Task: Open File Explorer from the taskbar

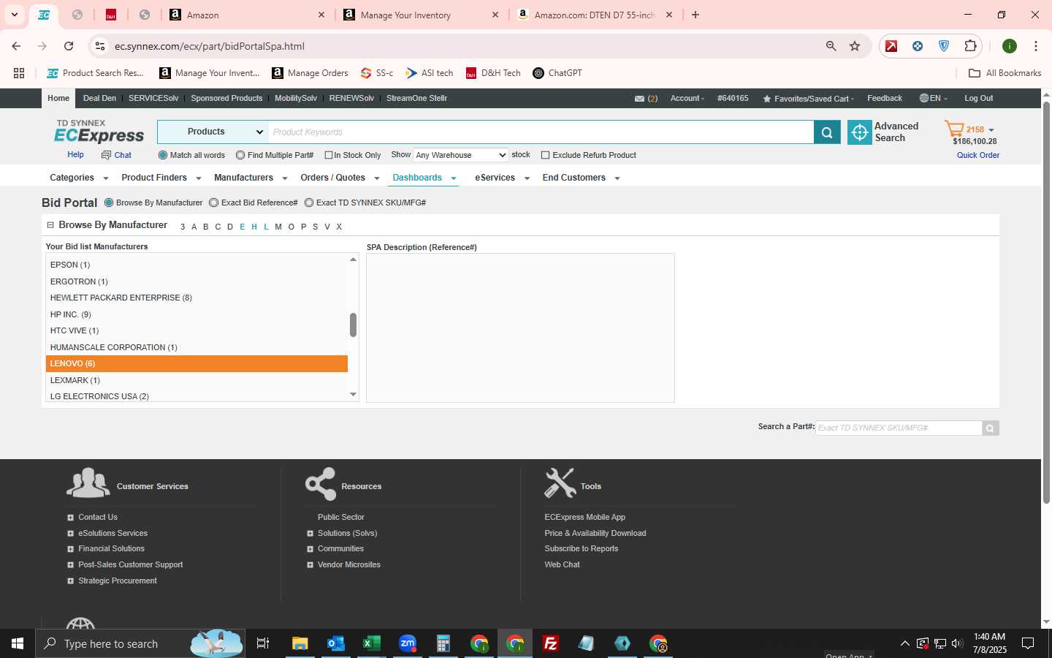Action: [x=300, y=643]
